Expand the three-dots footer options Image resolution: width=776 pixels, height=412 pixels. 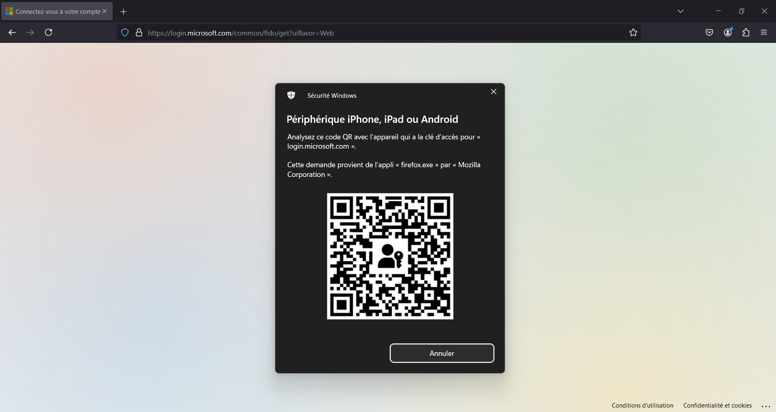[x=766, y=406]
